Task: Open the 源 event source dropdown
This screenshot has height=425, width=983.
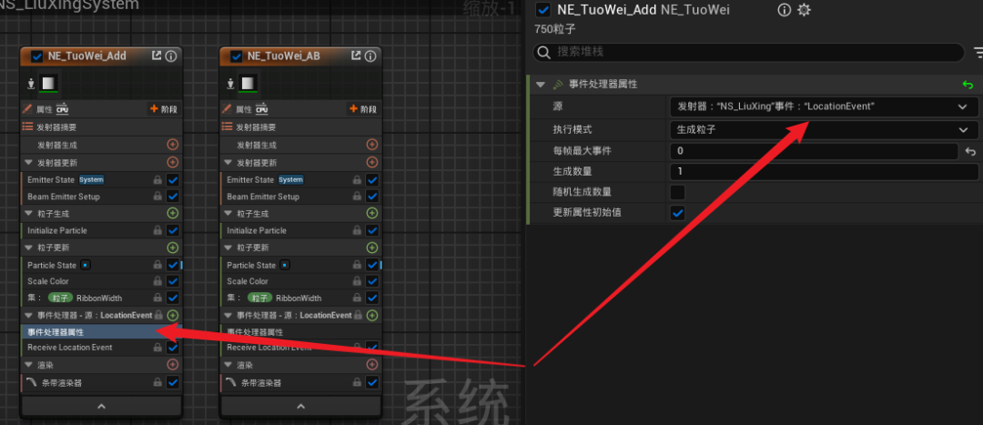Action: click(x=824, y=106)
